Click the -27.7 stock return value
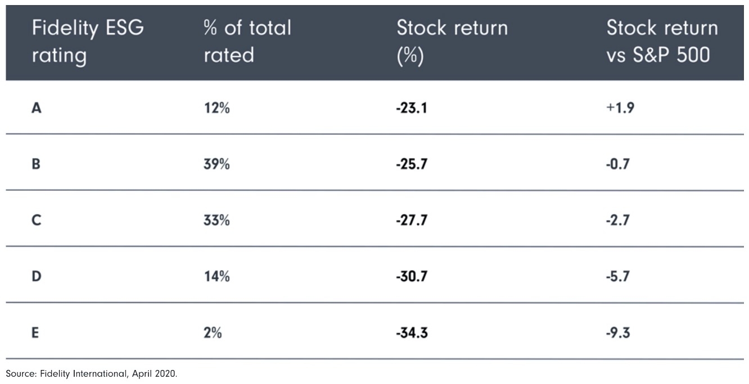This screenshot has height=384, width=749. (x=412, y=221)
